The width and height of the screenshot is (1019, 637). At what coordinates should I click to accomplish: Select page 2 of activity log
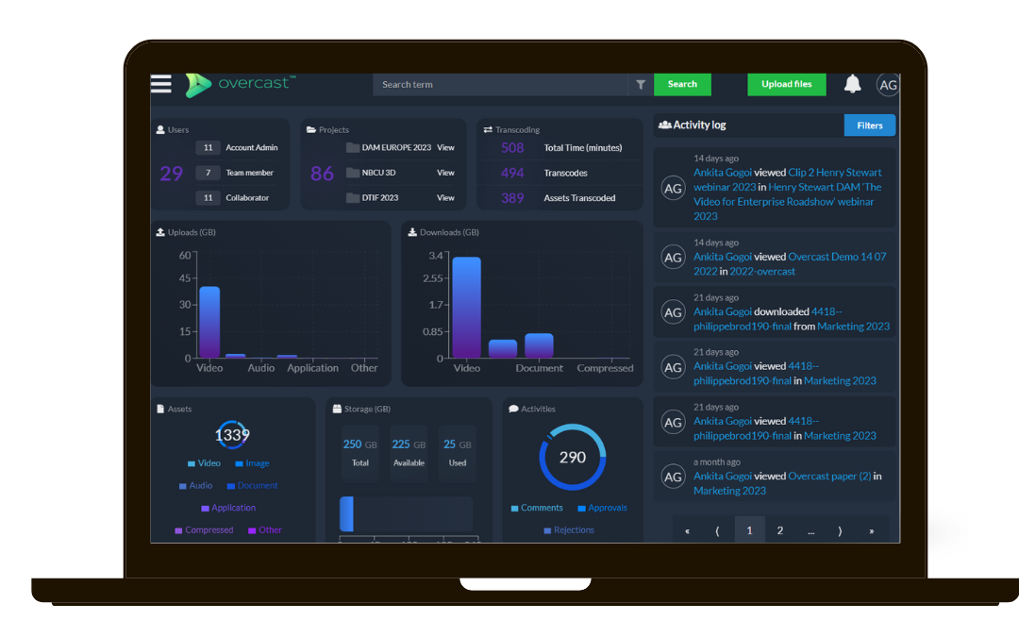tap(780, 531)
